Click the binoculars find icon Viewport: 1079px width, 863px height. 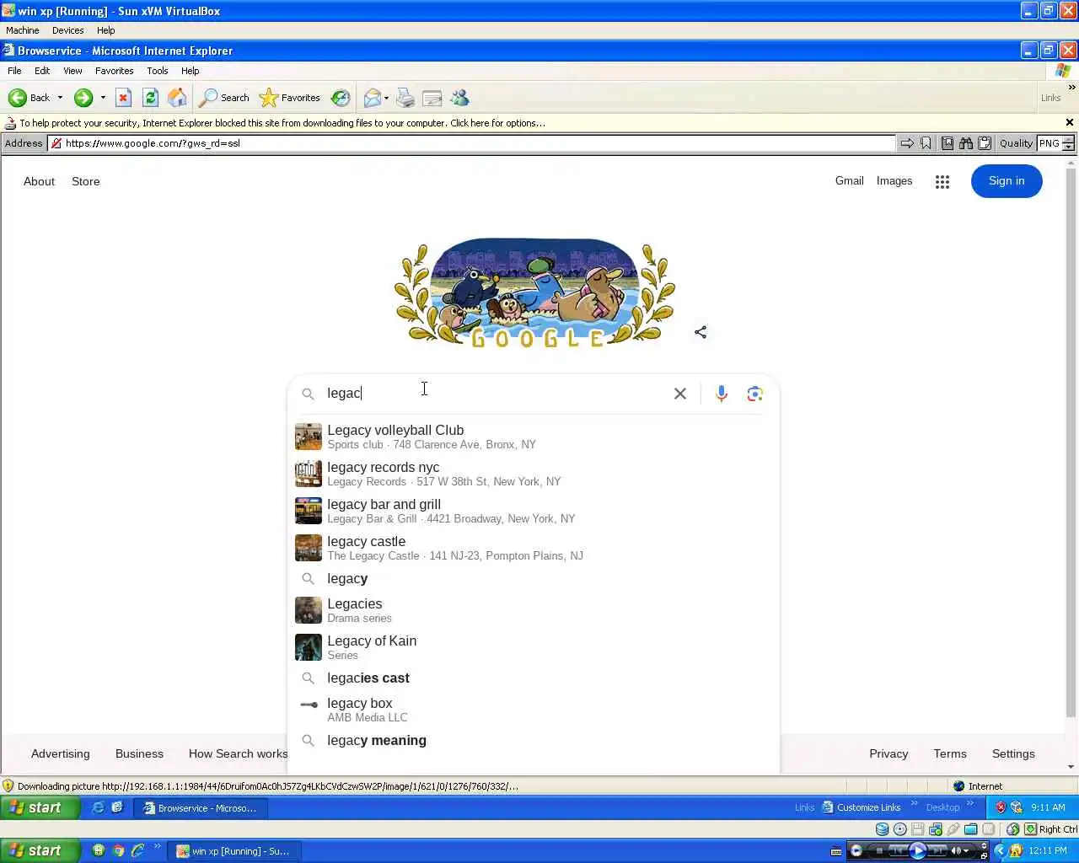click(966, 143)
